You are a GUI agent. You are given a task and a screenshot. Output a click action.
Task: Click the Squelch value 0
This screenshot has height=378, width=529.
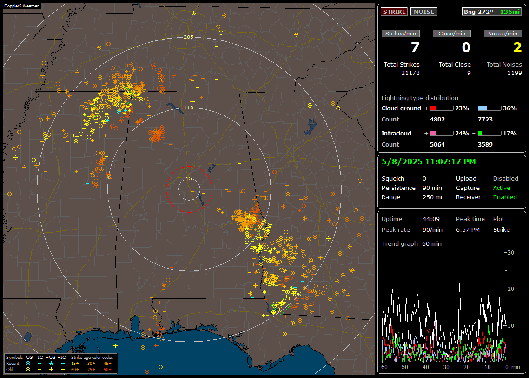424,179
